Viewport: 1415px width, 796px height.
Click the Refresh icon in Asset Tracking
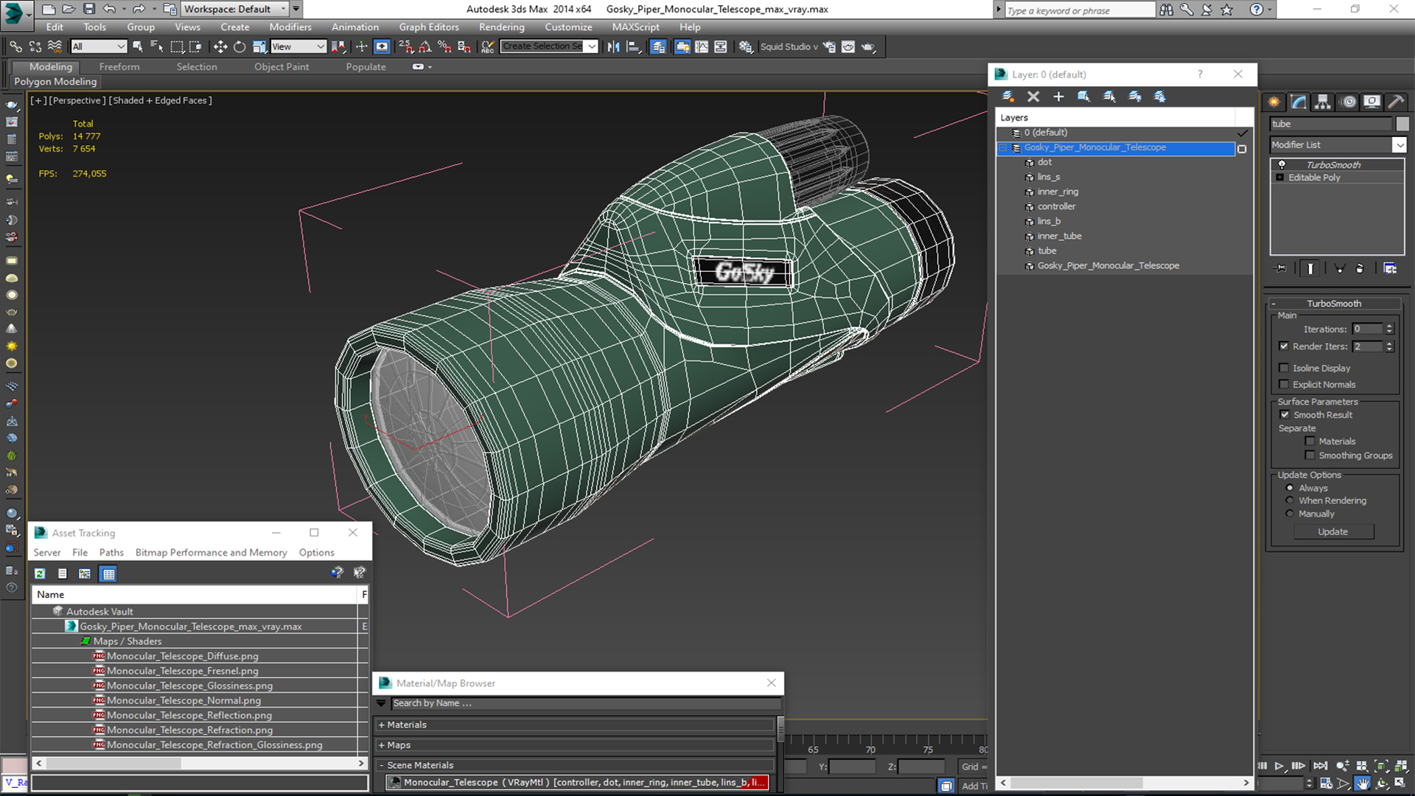pos(40,573)
